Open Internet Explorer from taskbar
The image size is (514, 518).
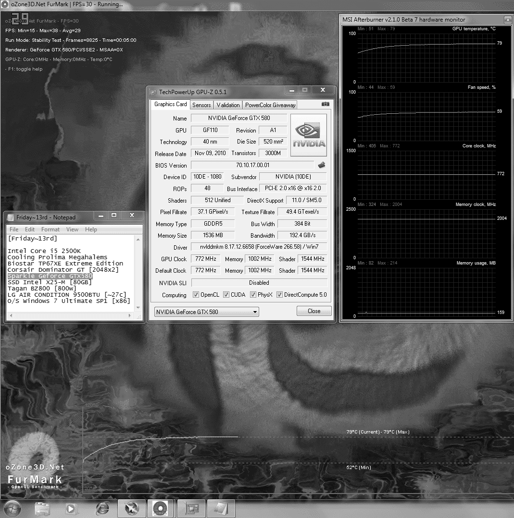(x=102, y=508)
